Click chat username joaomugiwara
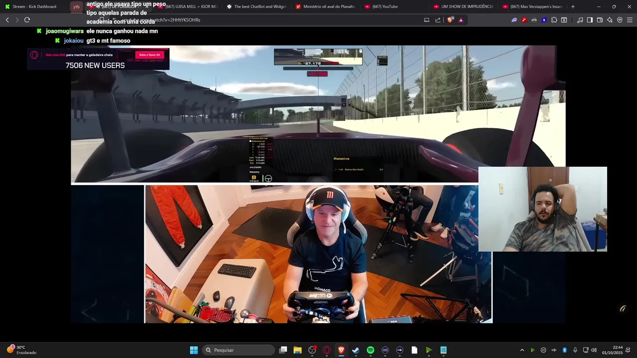Viewport: 637px width, 358px height. 65,31
